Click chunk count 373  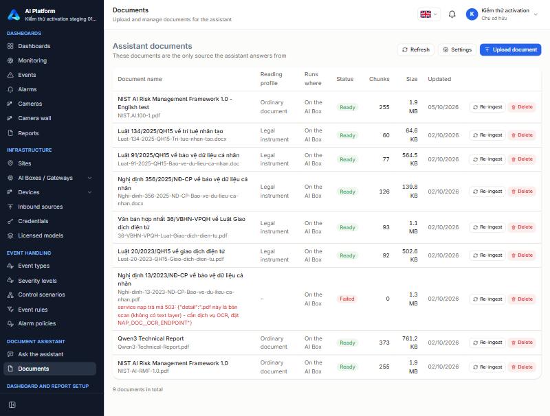pyautogui.click(x=384, y=343)
